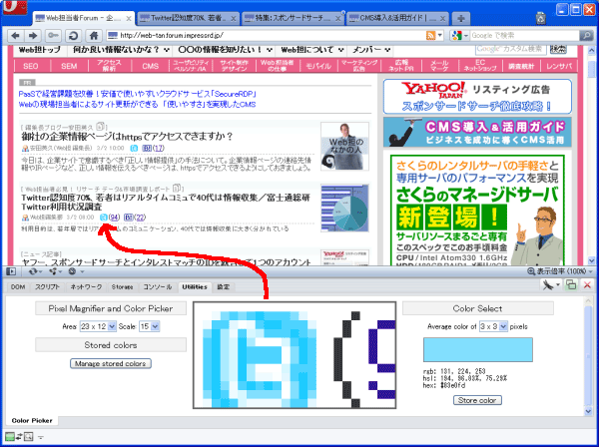Click the Google custom search field
The height and width of the screenshot is (447, 599).
pyautogui.click(x=511, y=49)
